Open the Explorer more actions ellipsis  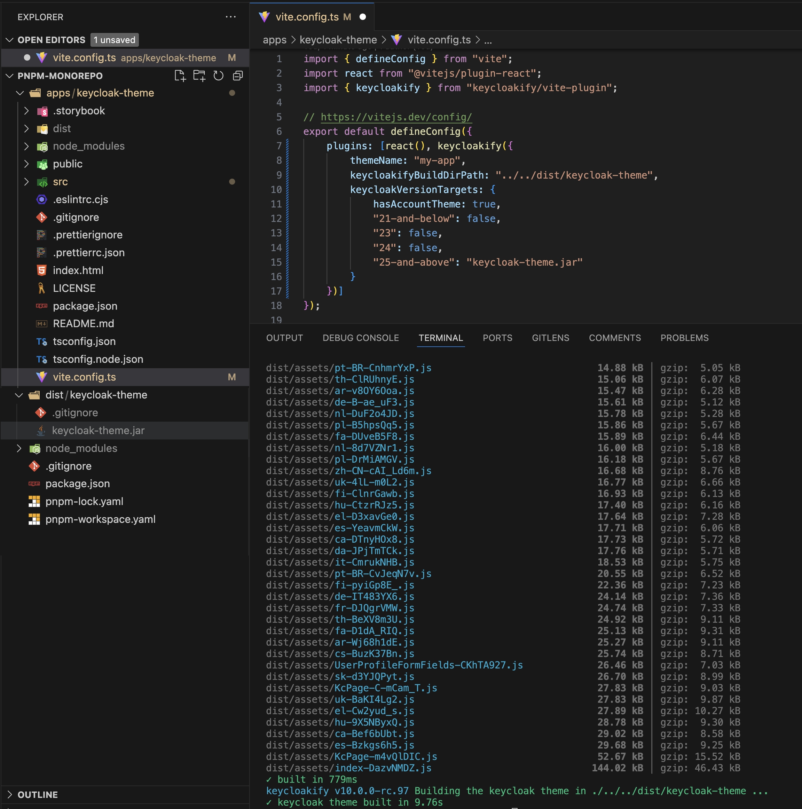click(230, 17)
